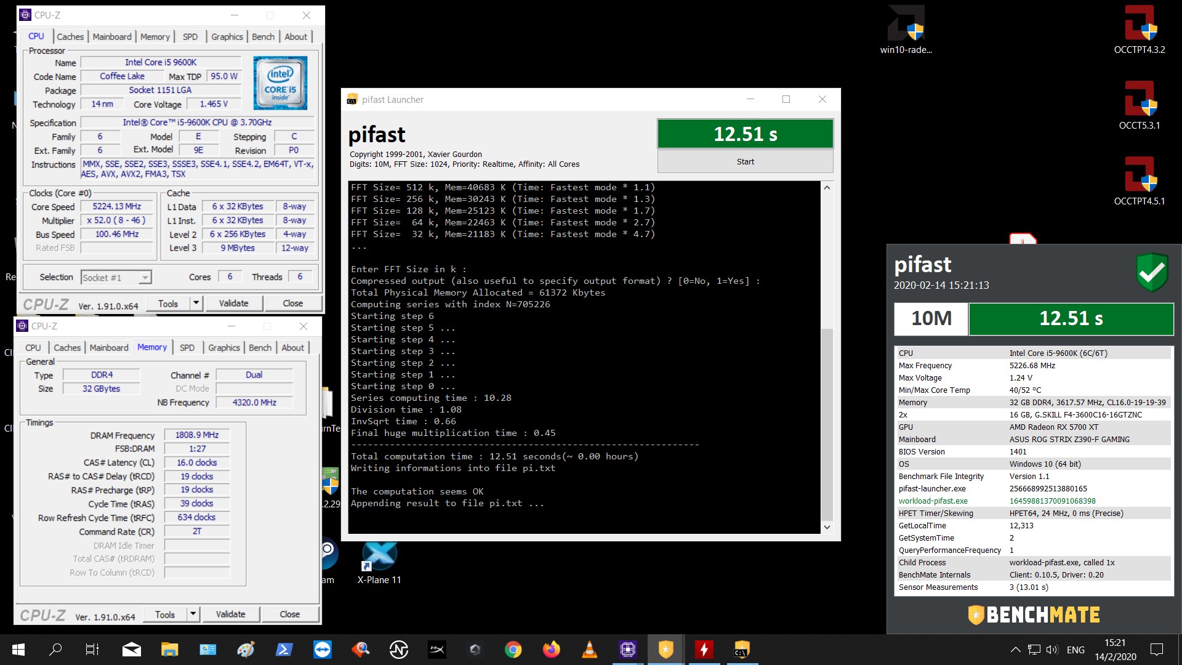Show hidden system tray icons
The image size is (1182, 665).
coord(1015,650)
